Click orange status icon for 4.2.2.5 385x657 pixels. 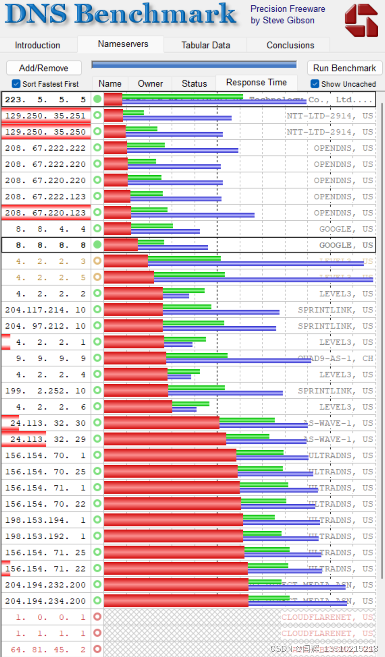[x=97, y=277]
